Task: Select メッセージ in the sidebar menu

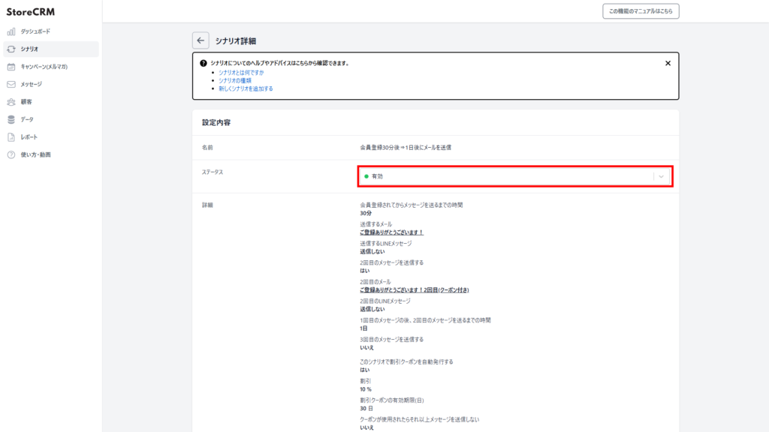Action: tap(32, 84)
